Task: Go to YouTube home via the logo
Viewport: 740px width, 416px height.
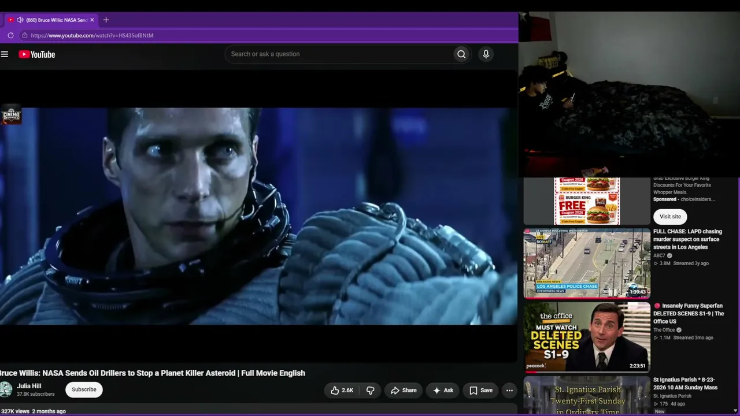Action: (37, 54)
